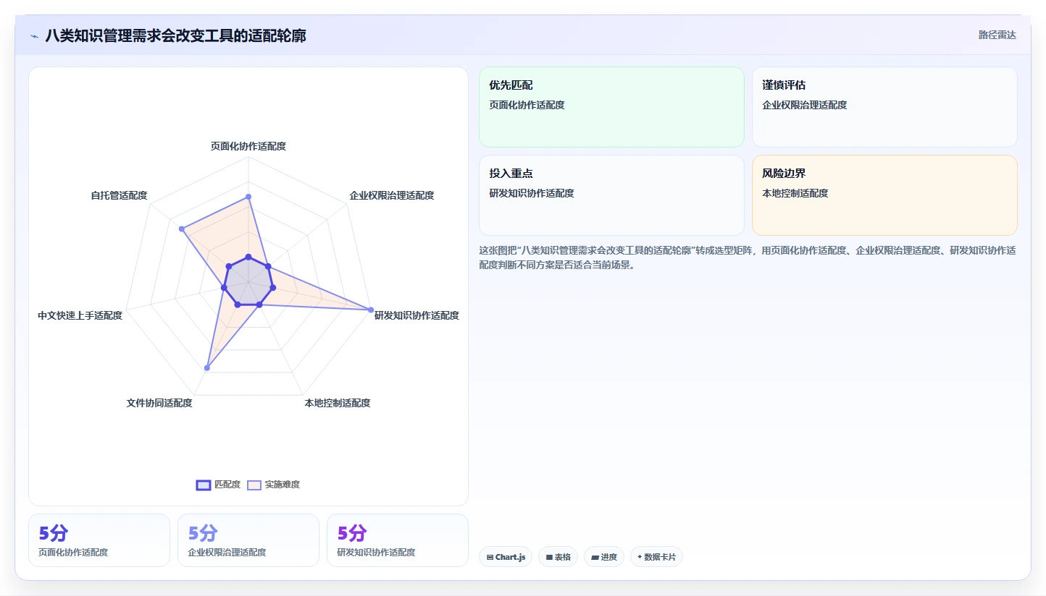The height and width of the screenshot is (596, 1046).
Task: Click the 实施难度 data point on 自托管 axis
Action: click(182, 229)
